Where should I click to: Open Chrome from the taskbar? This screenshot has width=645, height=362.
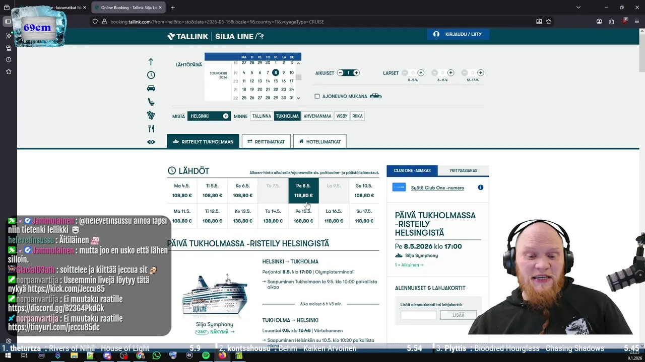tap(140, 355)
